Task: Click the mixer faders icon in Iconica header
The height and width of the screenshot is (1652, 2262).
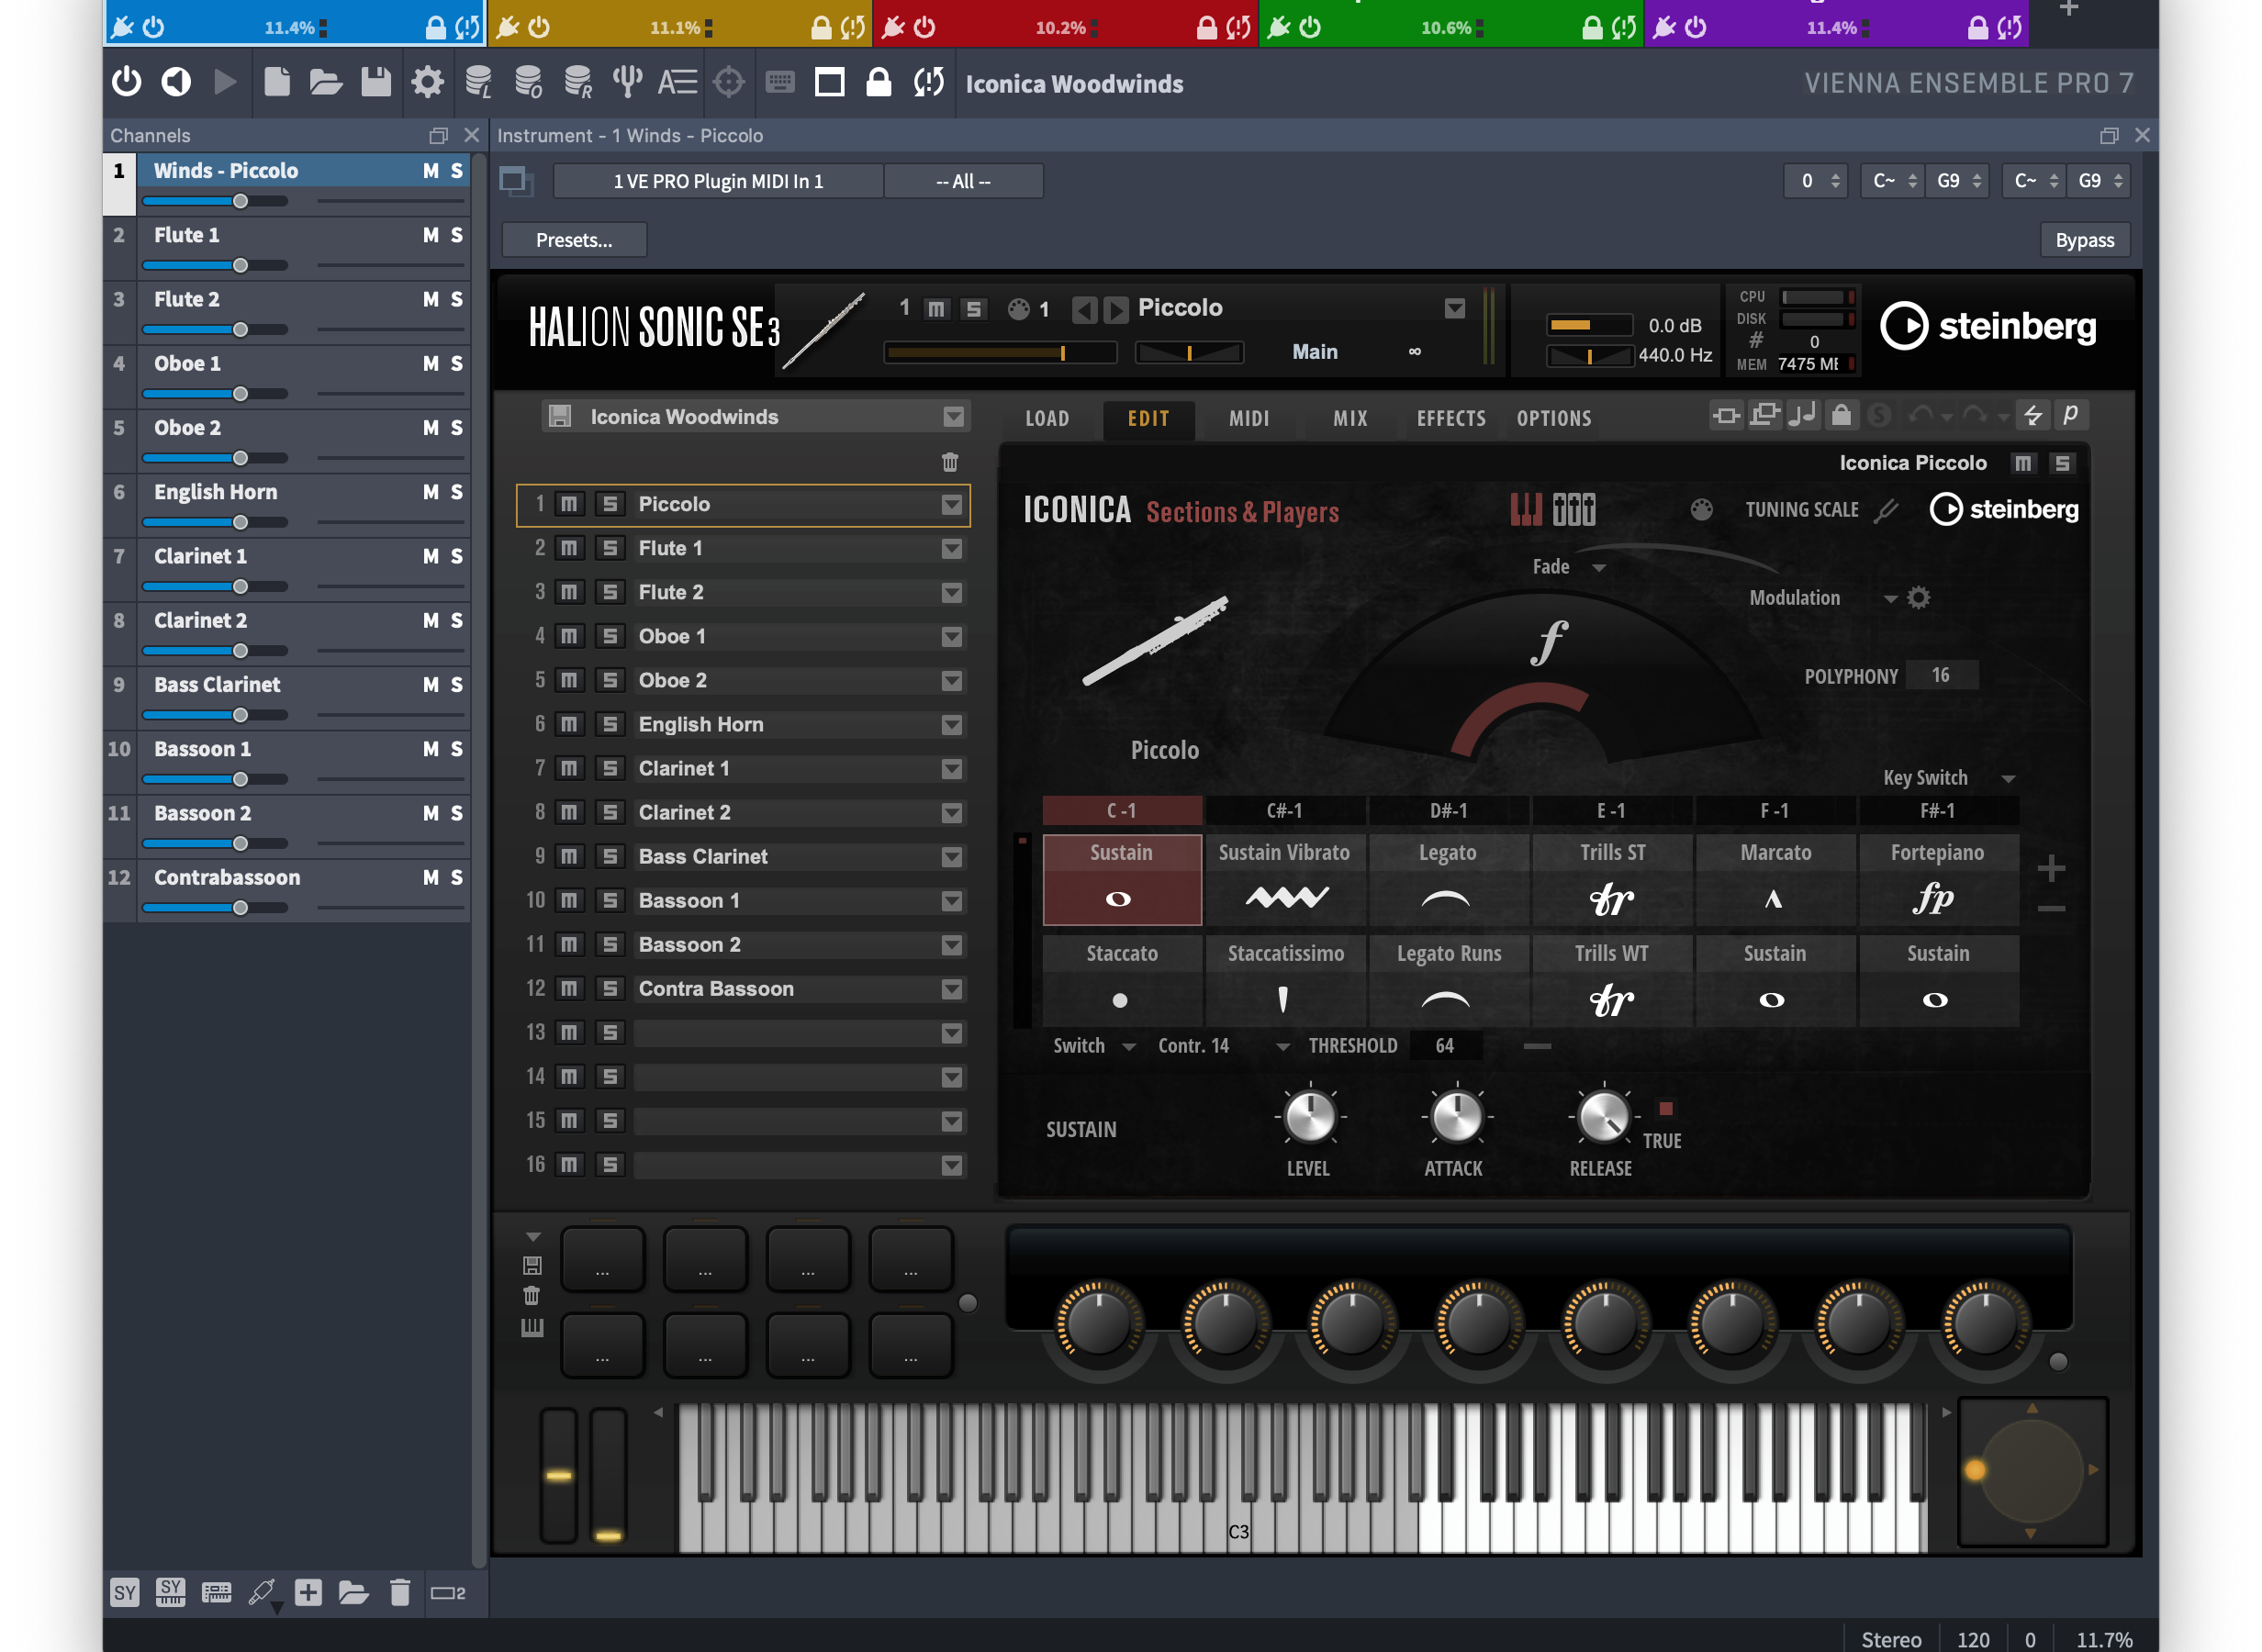Action: [1574, 510]
